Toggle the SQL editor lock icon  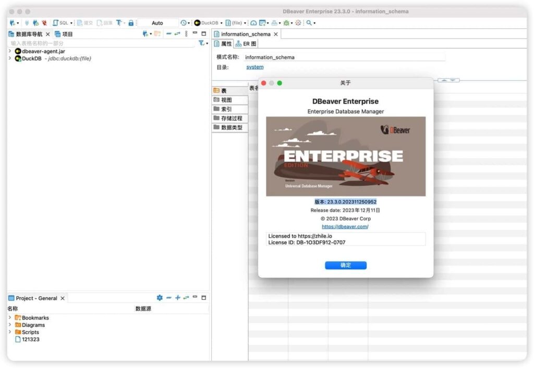131,22
